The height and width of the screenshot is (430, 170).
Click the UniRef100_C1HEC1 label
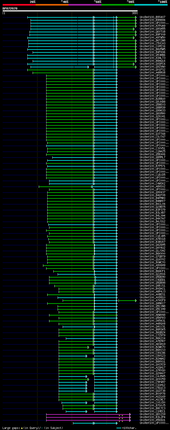[x=152, y=411]
